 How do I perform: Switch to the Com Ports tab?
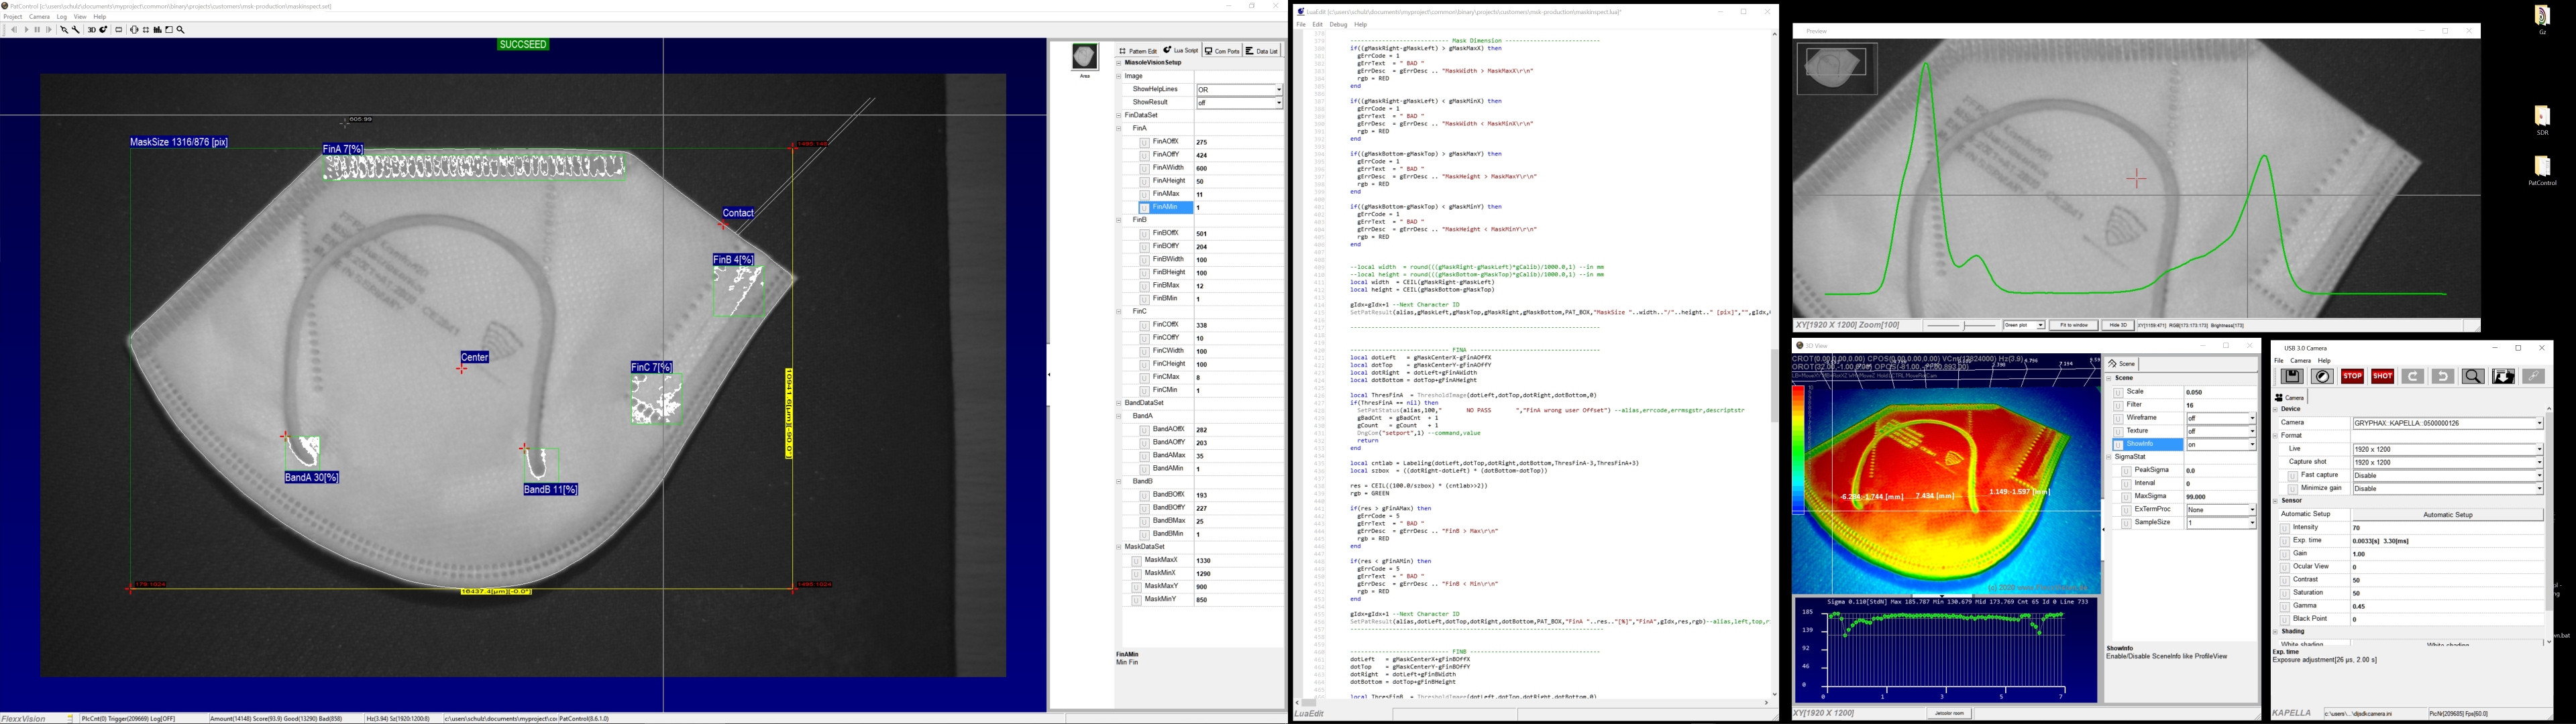pyautogui.click(x=1221, y=50)
